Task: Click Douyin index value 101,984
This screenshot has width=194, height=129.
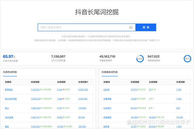Action: [x=134, y=117]
